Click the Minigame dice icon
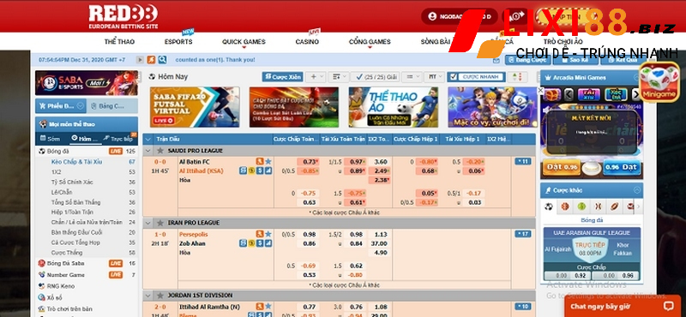 659,81
